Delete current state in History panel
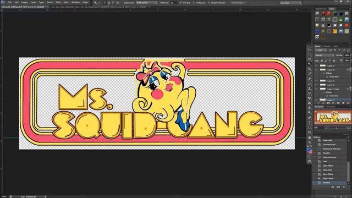This screenshot has width=352, height=198. click(x=343, y=187)
